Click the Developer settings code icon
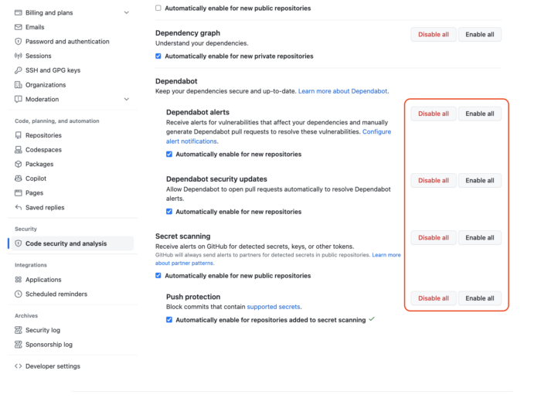 point(19,366)
